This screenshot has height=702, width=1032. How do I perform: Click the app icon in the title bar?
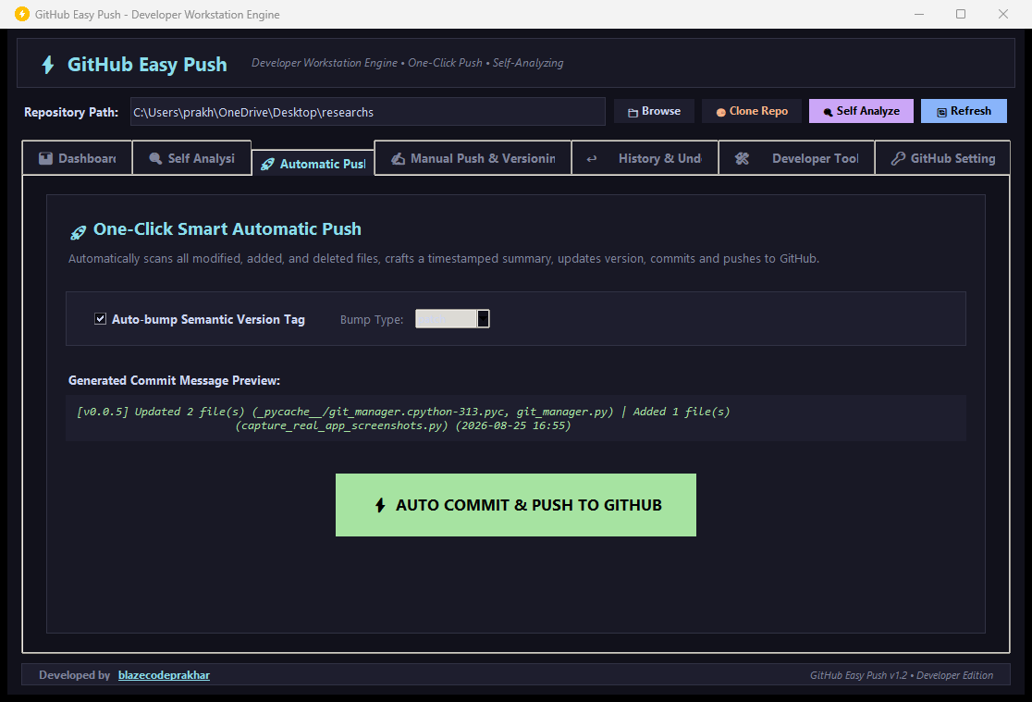click(x=21, y=14)
